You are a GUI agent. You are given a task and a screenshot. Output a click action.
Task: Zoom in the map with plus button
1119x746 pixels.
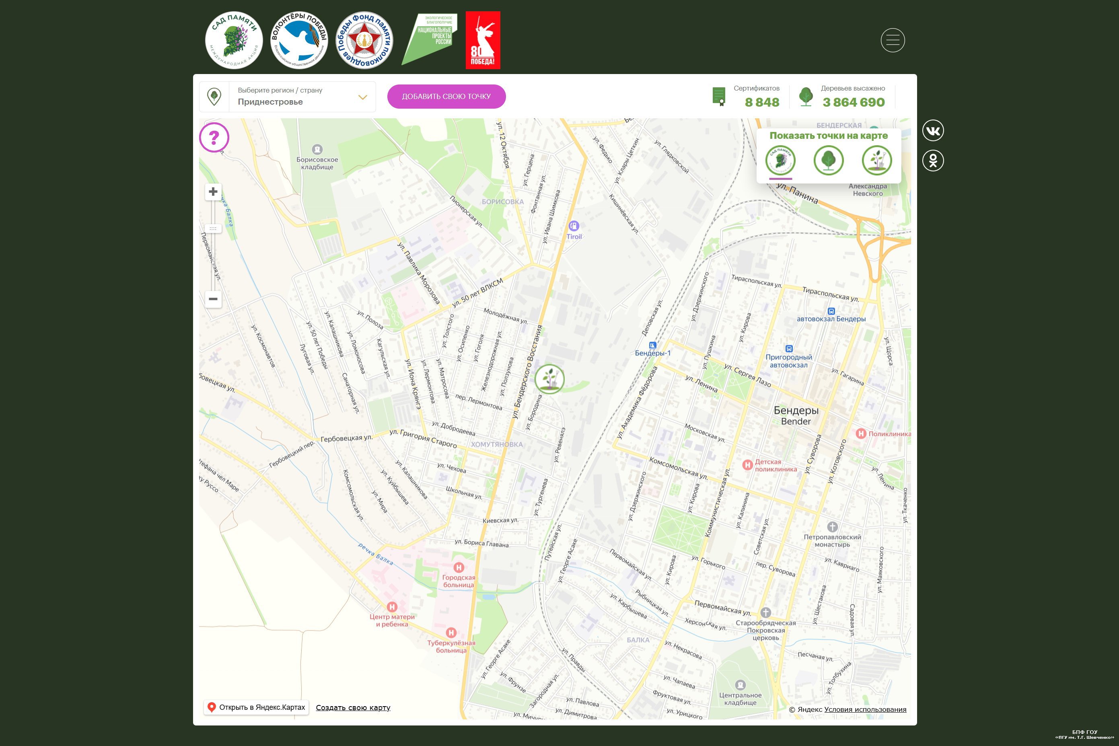coord(213,192)
